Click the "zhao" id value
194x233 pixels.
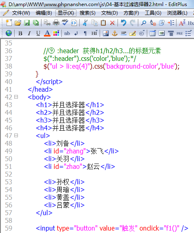click(x=73, y=166)
